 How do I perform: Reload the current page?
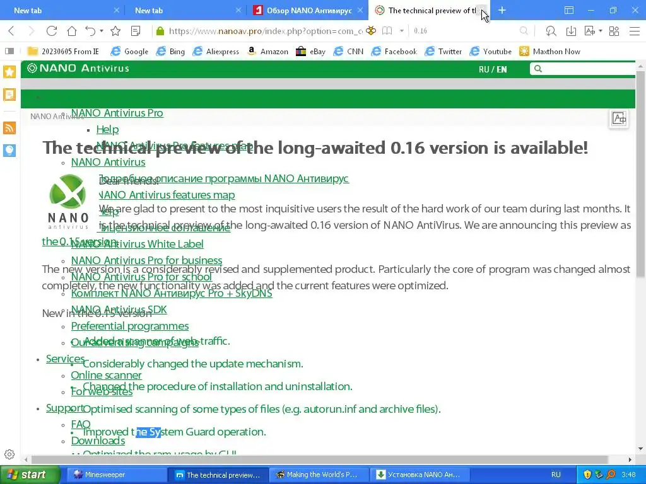pos(52,31)
